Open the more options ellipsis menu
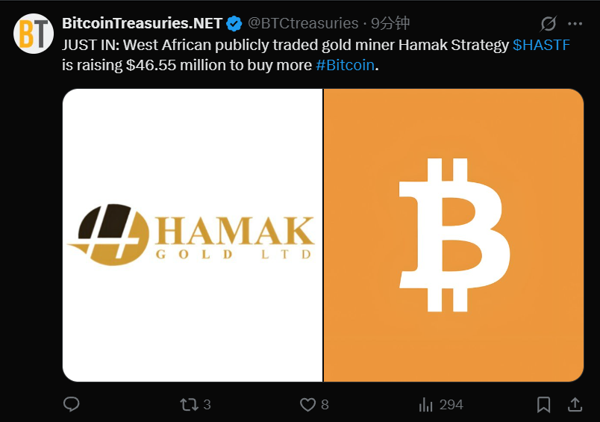Screen dimensions: 600x422 pyautogui.click(x=575, y=24)
